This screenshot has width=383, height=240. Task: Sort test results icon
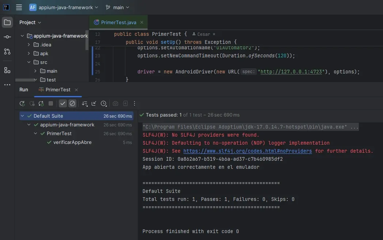[x=84, y=103]
